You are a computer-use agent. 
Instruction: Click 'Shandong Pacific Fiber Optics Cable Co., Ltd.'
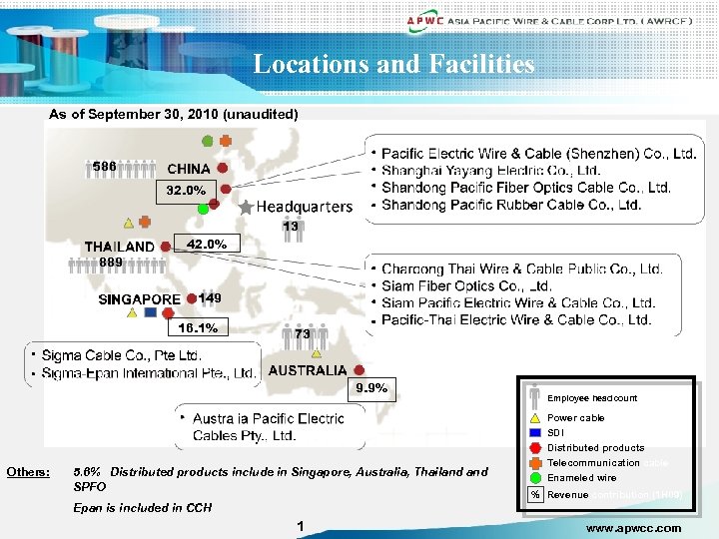[526, 188]
